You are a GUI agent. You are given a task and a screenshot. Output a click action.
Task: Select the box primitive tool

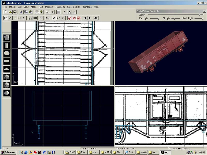coord(7,38)
